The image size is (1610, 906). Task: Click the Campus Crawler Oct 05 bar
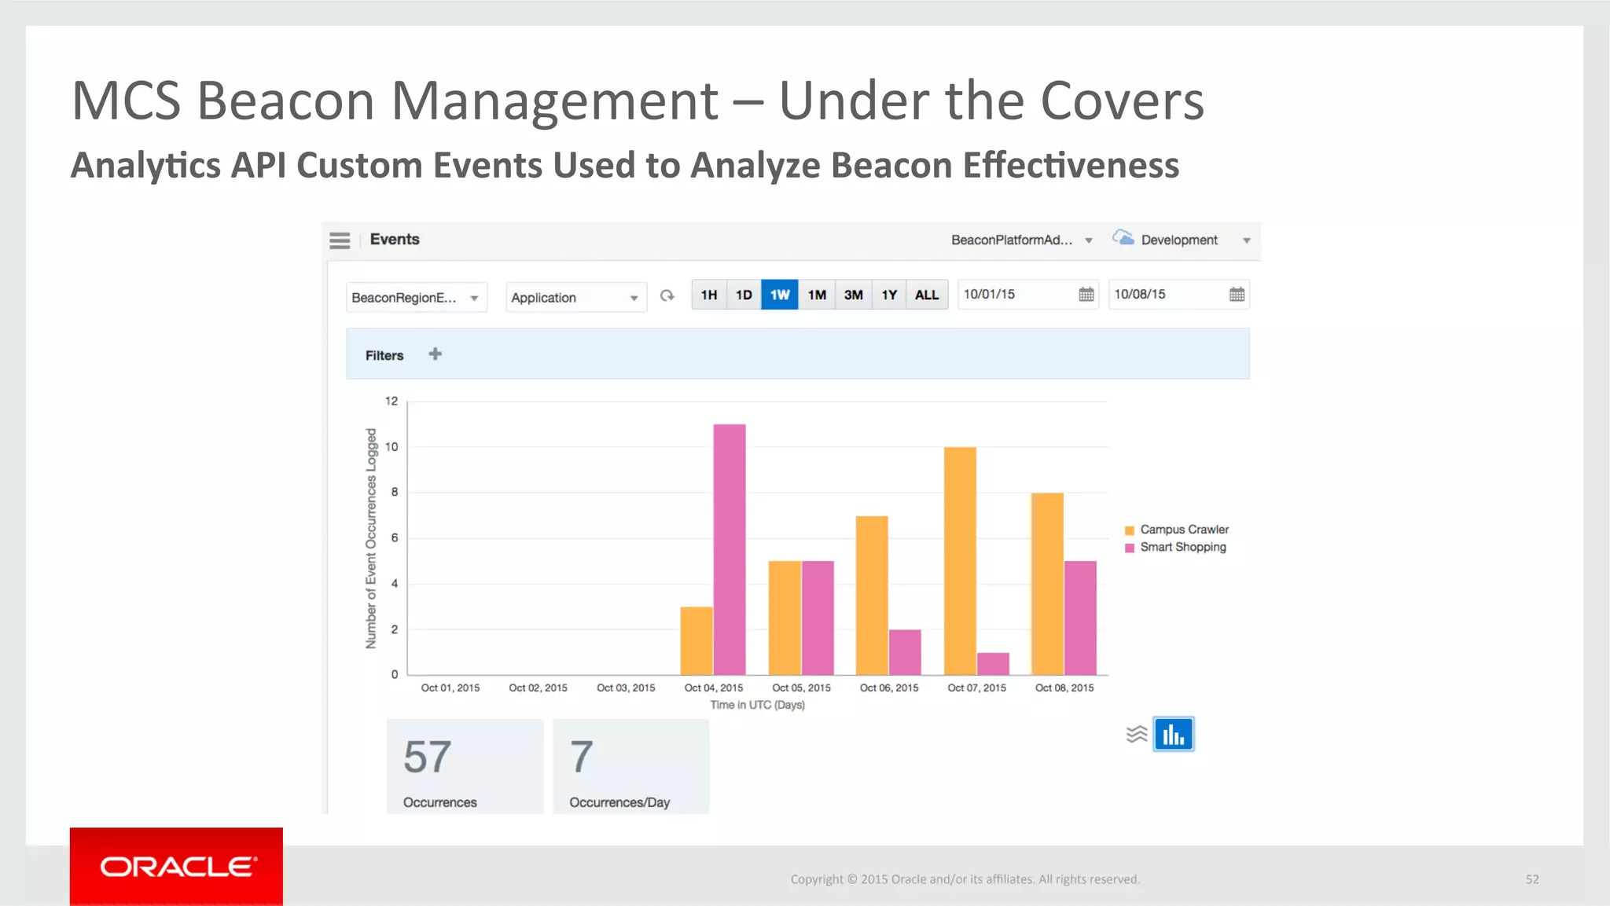tap(785, 618)
